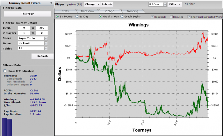The image size is (223, 136).
Task: Click the Avg Duration value 1.9 min
Action: tap(35, 114)
